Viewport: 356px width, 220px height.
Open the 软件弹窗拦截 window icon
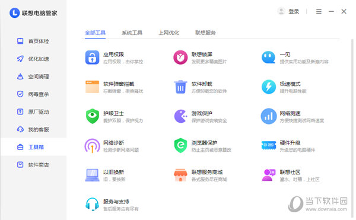(92, 87)
